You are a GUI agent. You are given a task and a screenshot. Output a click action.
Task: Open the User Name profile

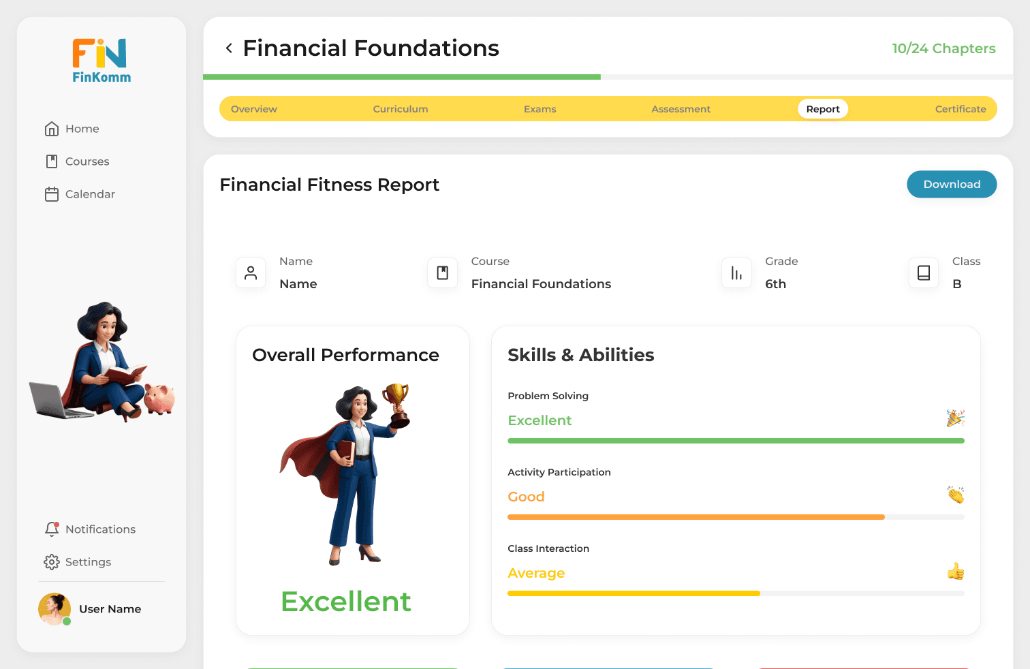(110, 609)
